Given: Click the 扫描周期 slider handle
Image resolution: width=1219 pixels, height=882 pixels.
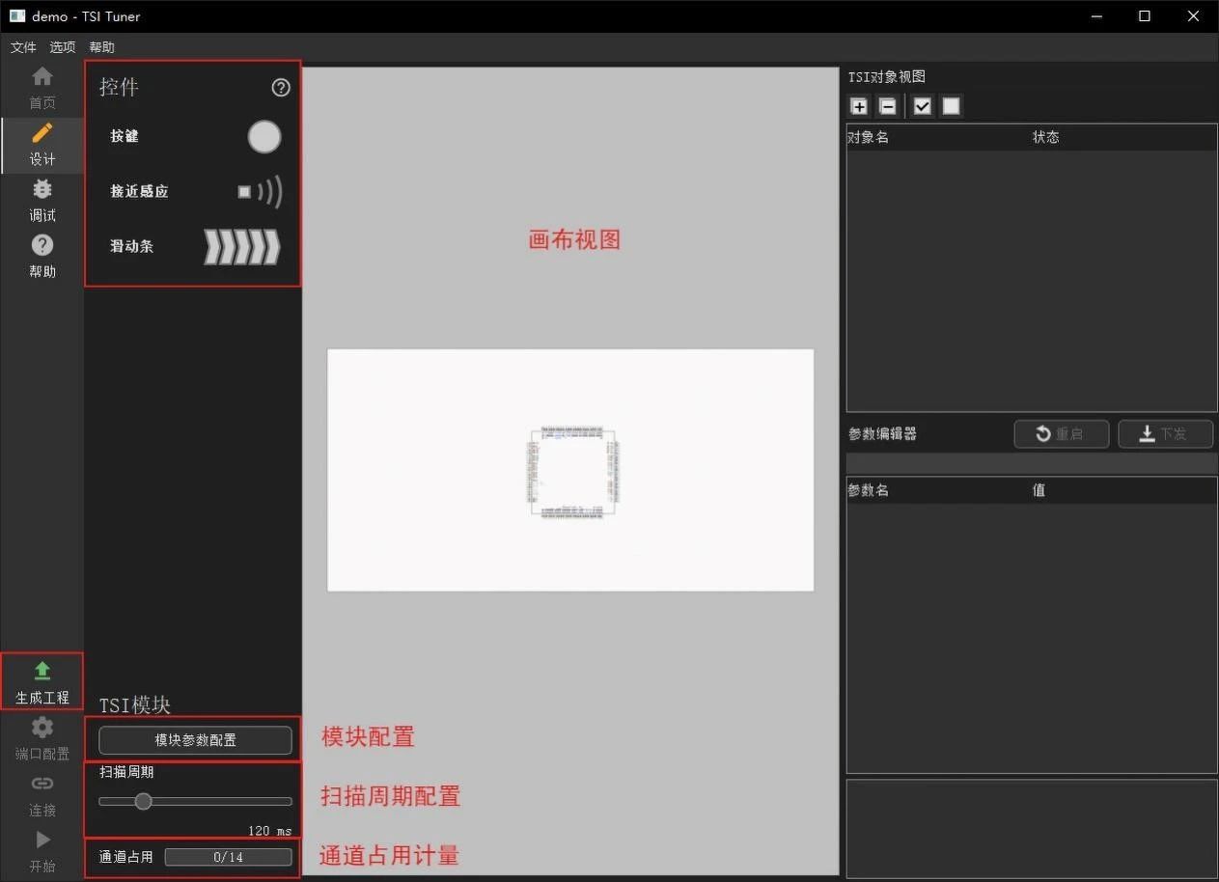Looking at the screenshot, I should coord(143,801).
